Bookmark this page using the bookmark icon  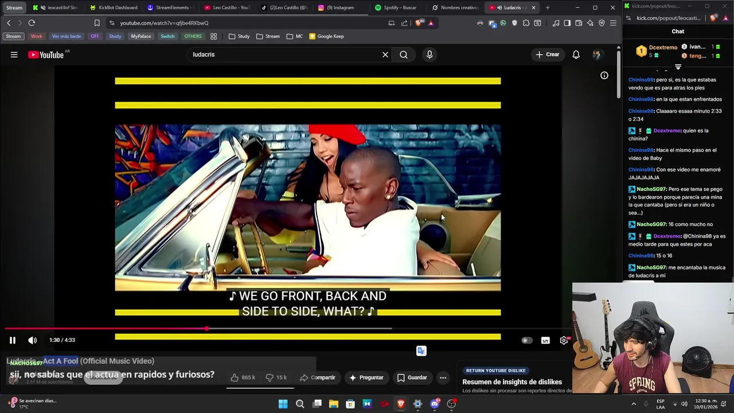pos(97,23)
